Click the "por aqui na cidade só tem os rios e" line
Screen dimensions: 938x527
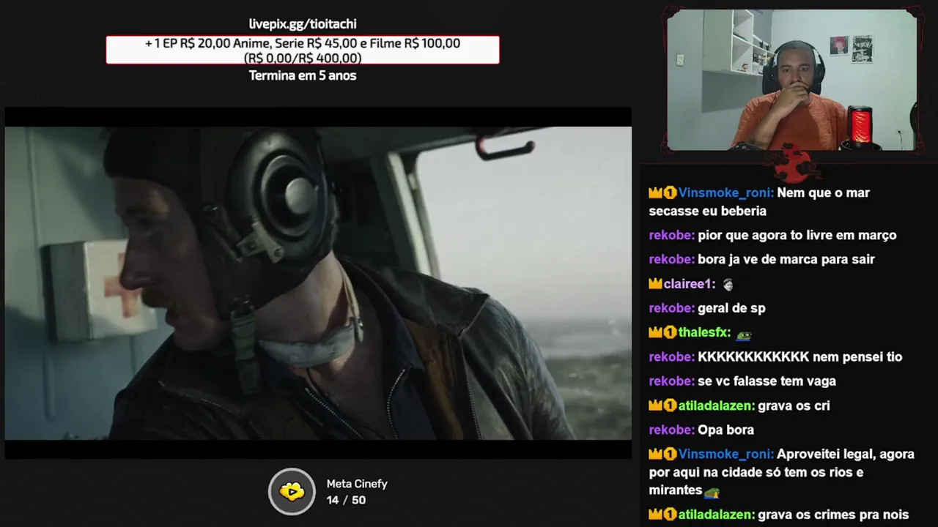[756, 472]
